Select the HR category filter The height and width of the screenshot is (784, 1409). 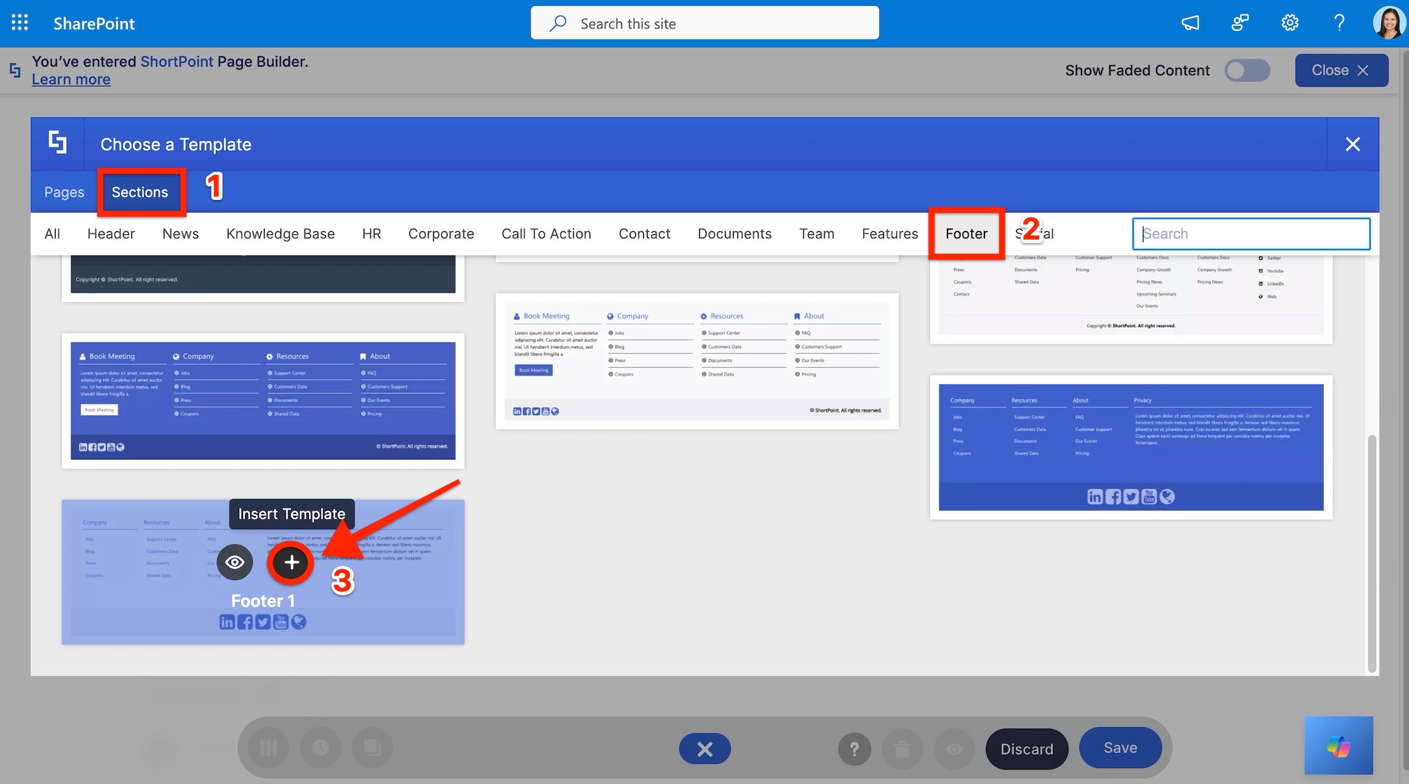[x=372, y=234]
